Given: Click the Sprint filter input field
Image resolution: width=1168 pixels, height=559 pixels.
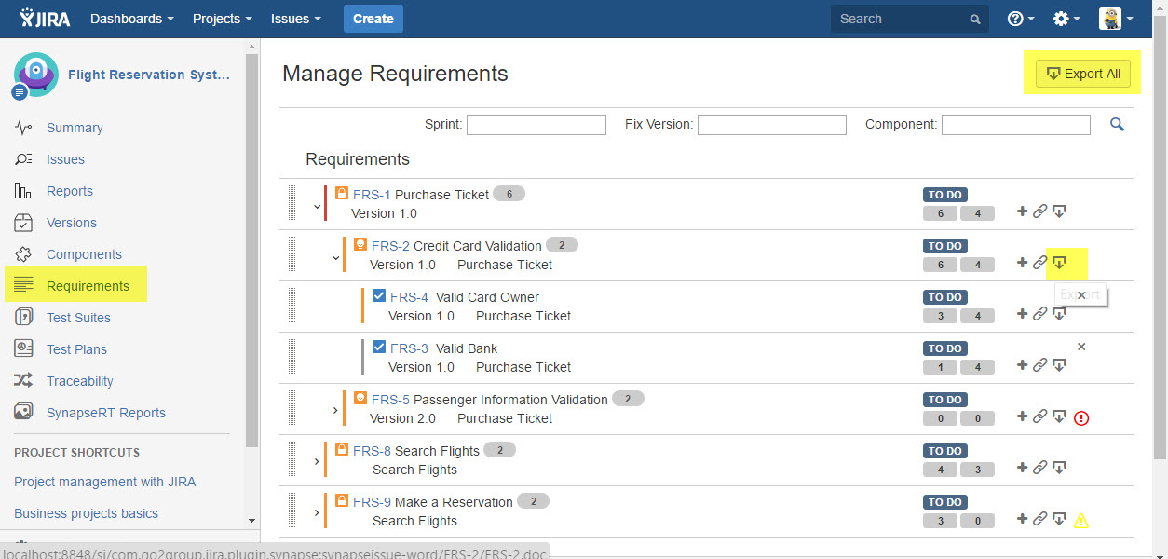Looking at the screenshot, I should click(x=536, y=125).
